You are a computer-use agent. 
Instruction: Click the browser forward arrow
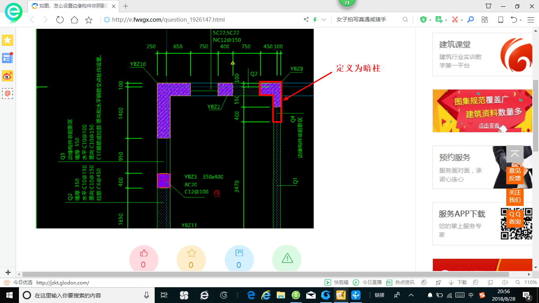tap(45, 20)
